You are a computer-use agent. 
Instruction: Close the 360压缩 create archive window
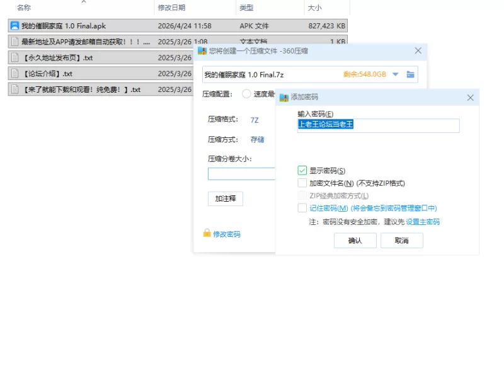point(418,51)
